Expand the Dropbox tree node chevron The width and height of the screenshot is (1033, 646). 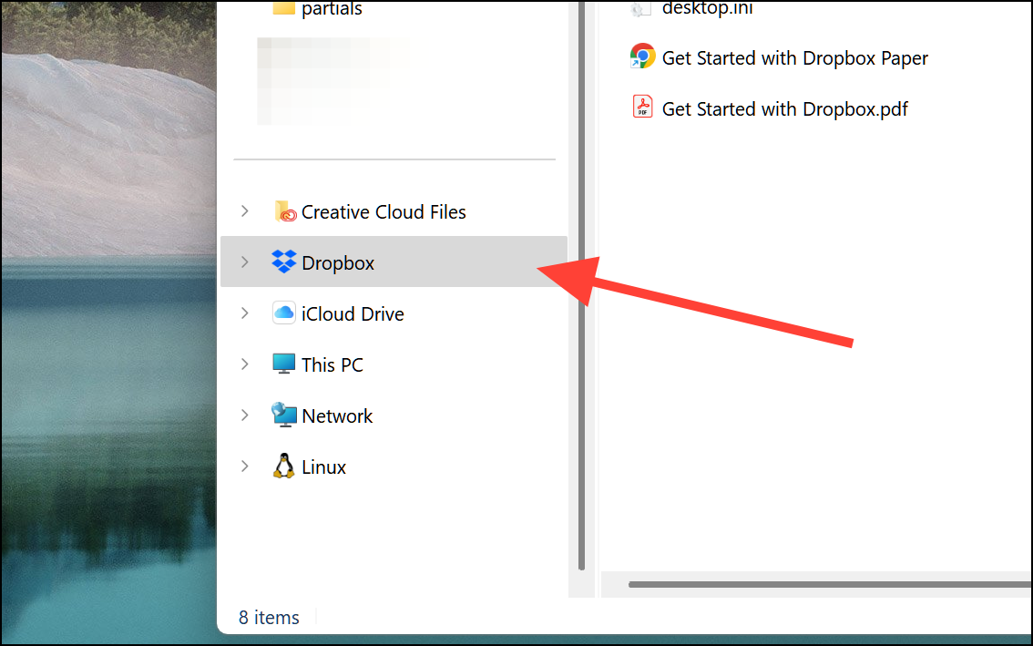(x=245, y=262)
